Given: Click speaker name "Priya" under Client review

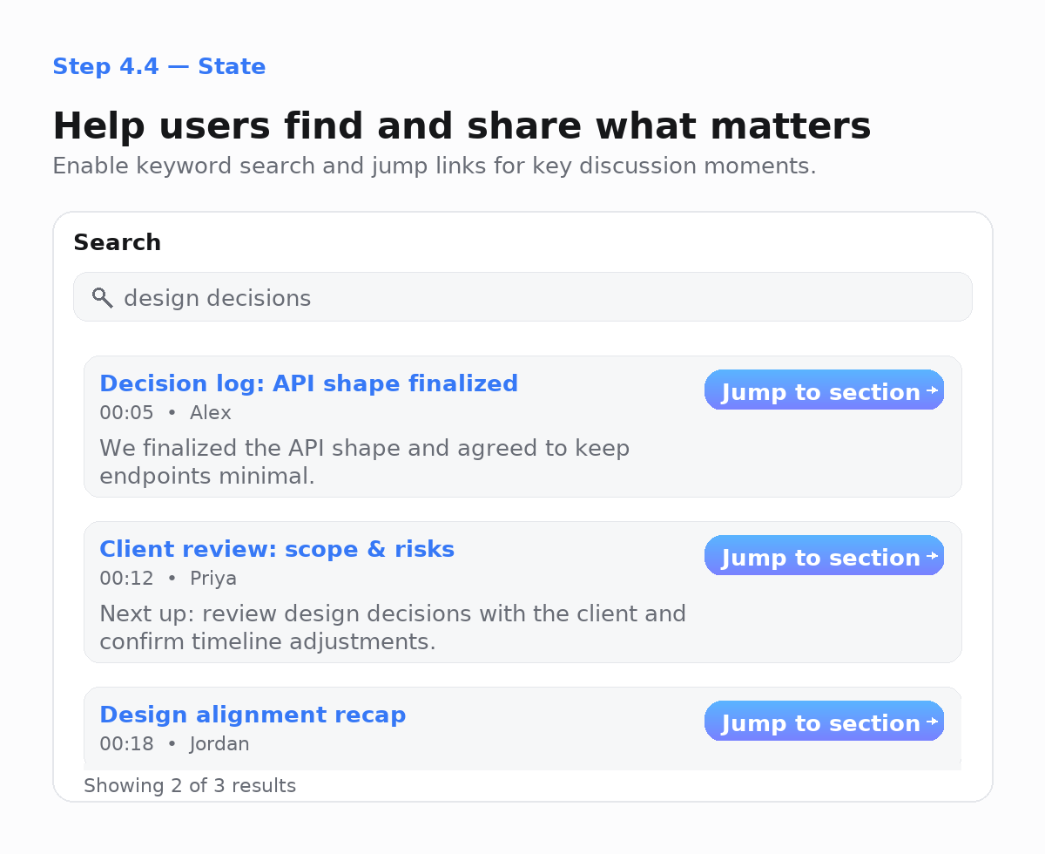Looking at the screenshot, I should click(x=213, y=578).
